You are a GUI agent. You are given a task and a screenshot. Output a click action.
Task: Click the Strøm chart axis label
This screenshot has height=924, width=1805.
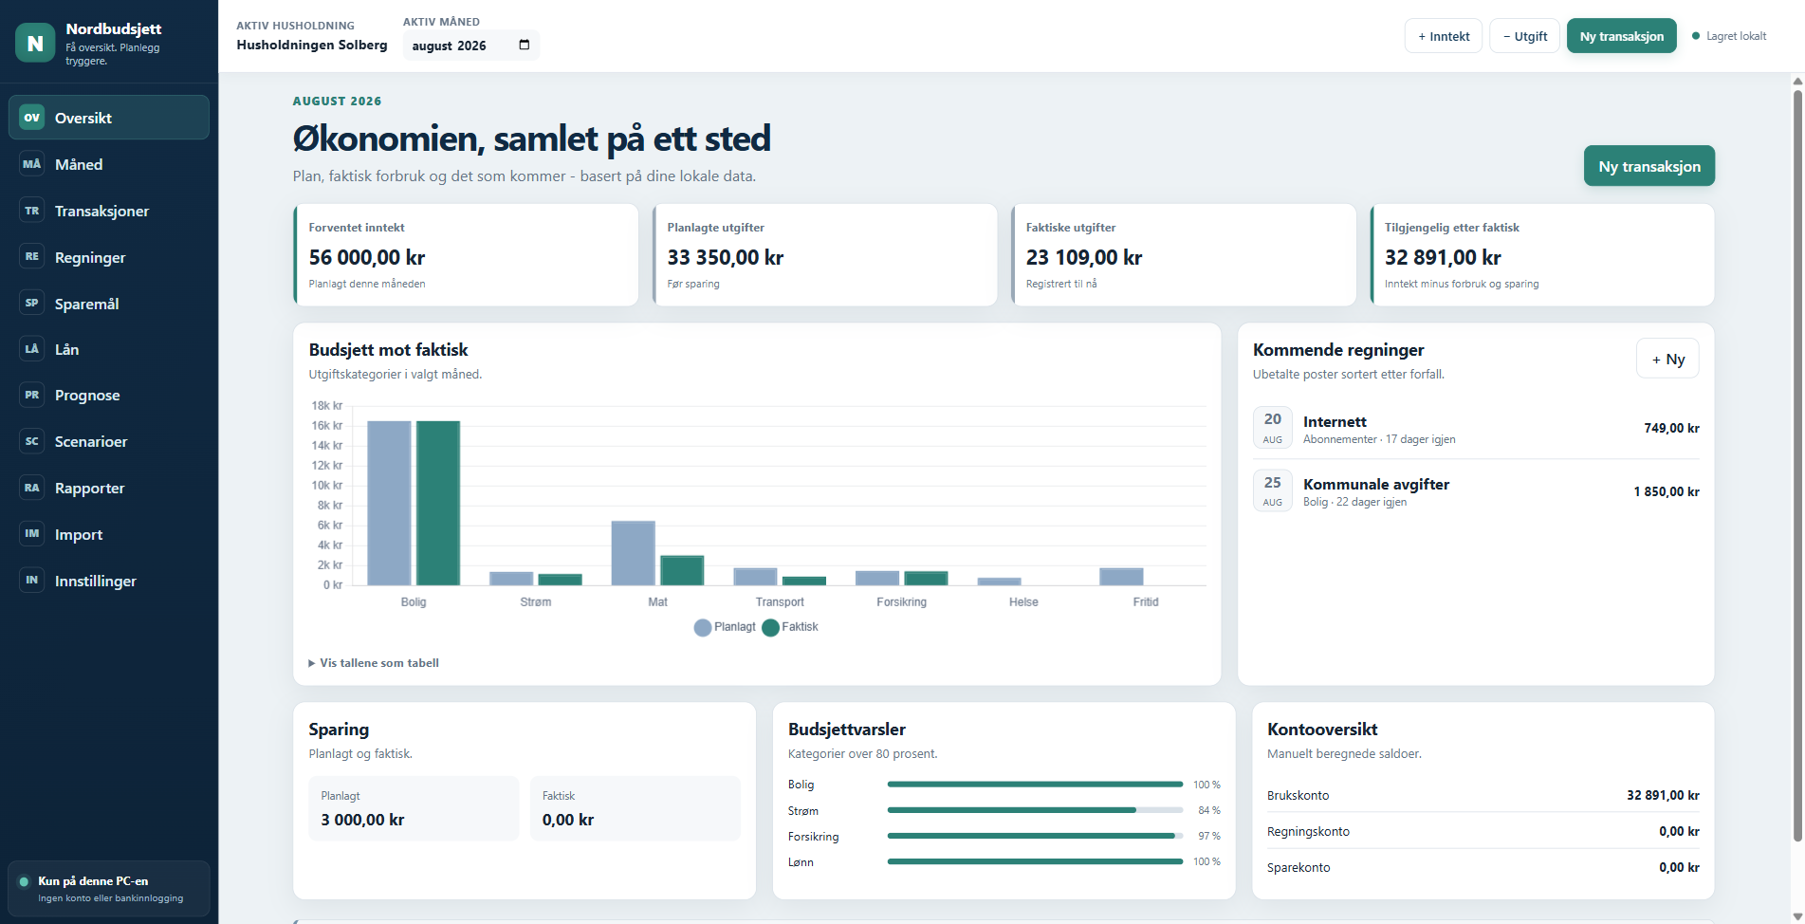536,601
